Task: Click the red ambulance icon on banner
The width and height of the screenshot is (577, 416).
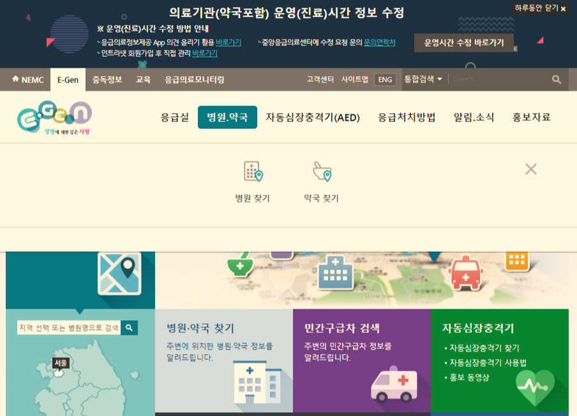Action: [x=466, y=273]
